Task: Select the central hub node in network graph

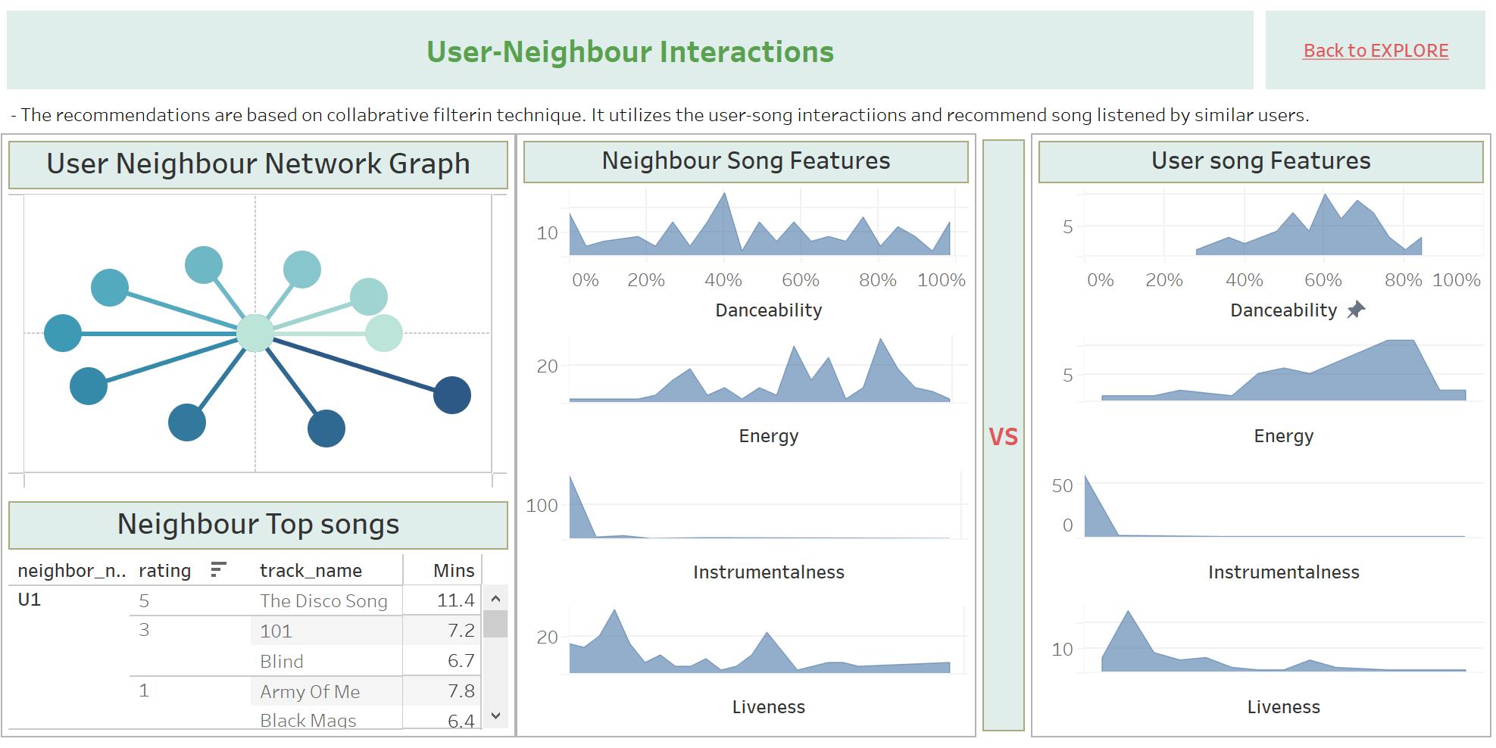Action: pos(255,333)
